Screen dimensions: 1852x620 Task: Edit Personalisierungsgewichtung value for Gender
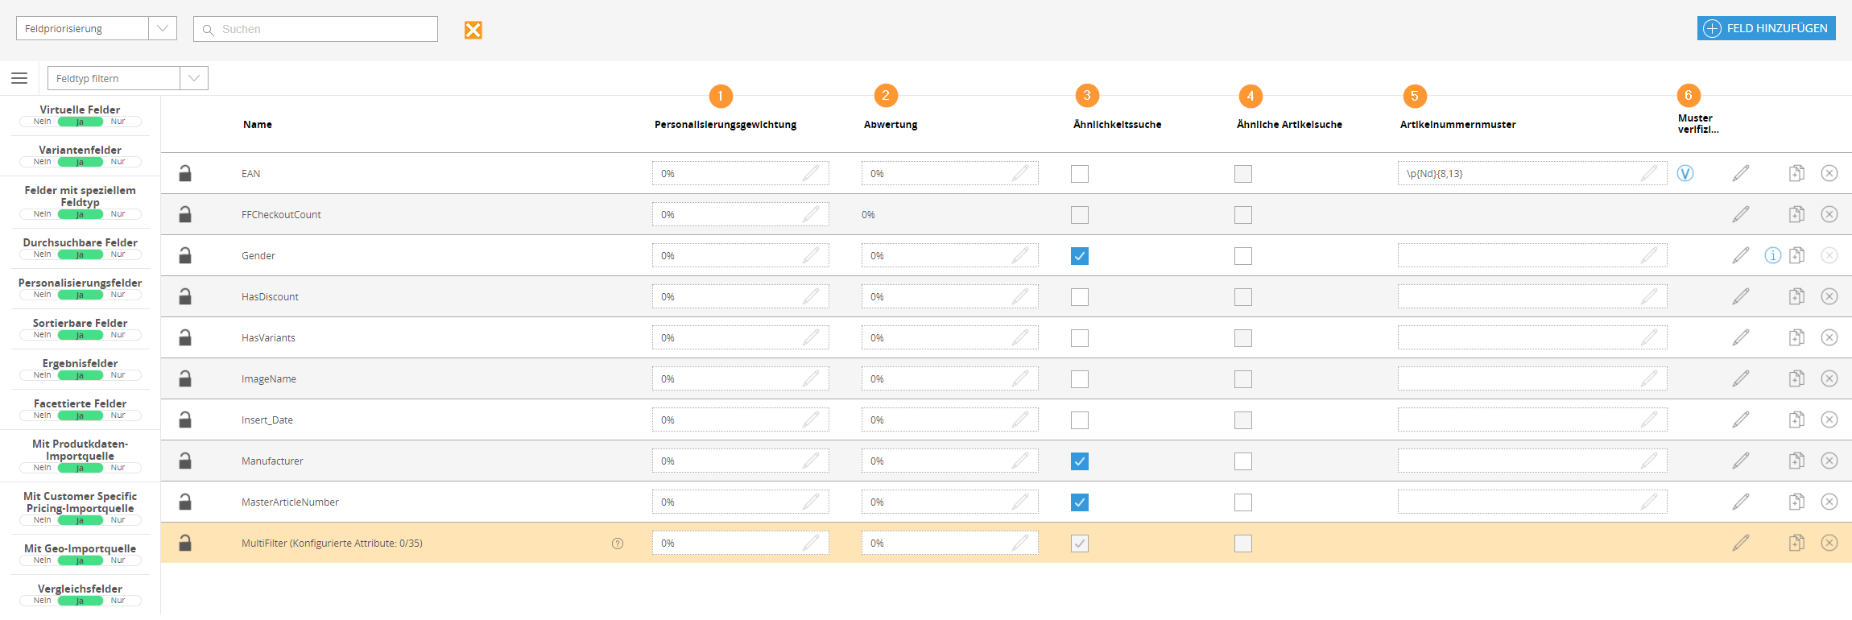click(x=741, y=255)
